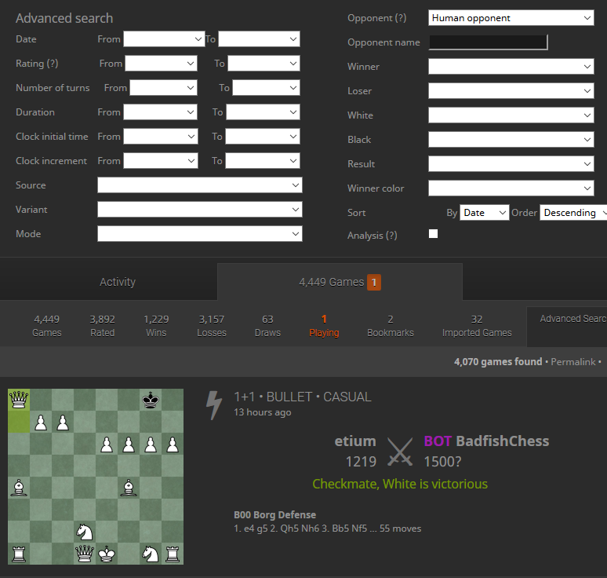The height and width of the screenshot is (578, 607).
Task: Click the Opponent name input field
Action: (x=488, y=42)
